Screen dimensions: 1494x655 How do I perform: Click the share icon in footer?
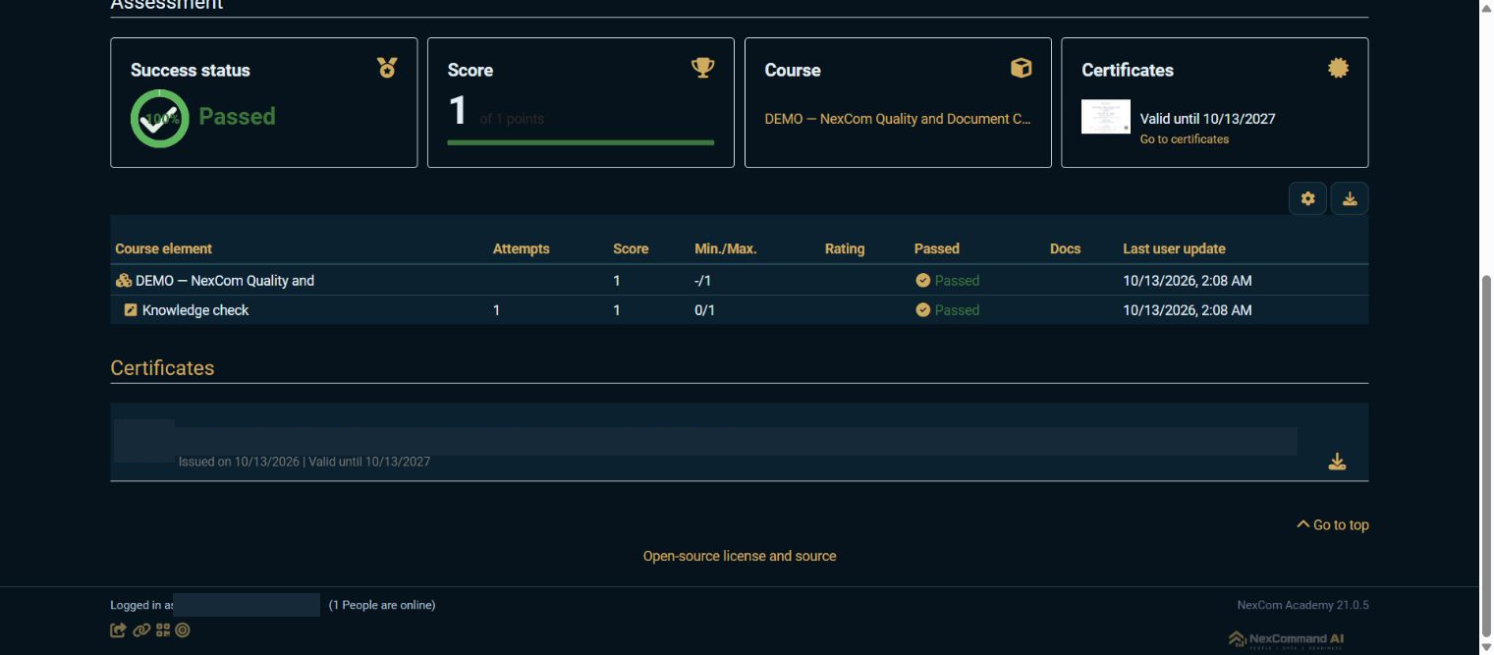tap(118, 630)
